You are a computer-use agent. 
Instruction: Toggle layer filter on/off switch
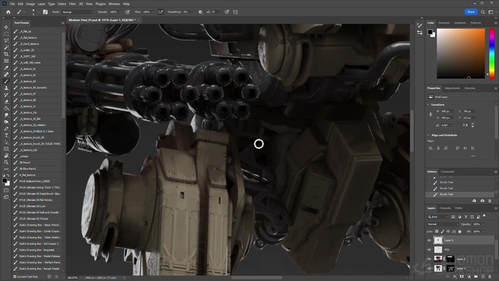tap(485, 216)
